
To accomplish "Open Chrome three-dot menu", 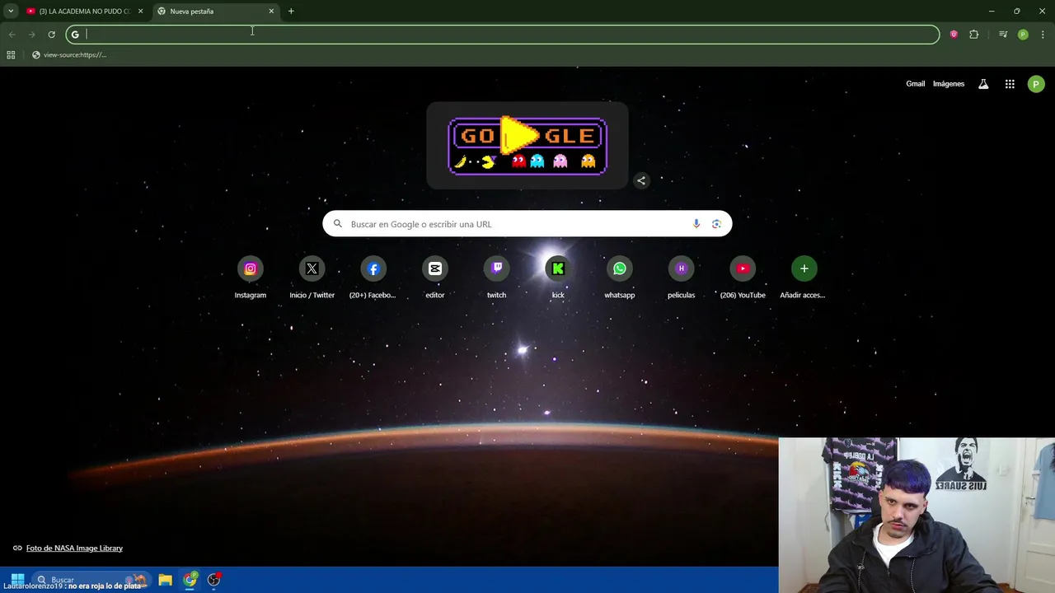I will pos(1043,35).
